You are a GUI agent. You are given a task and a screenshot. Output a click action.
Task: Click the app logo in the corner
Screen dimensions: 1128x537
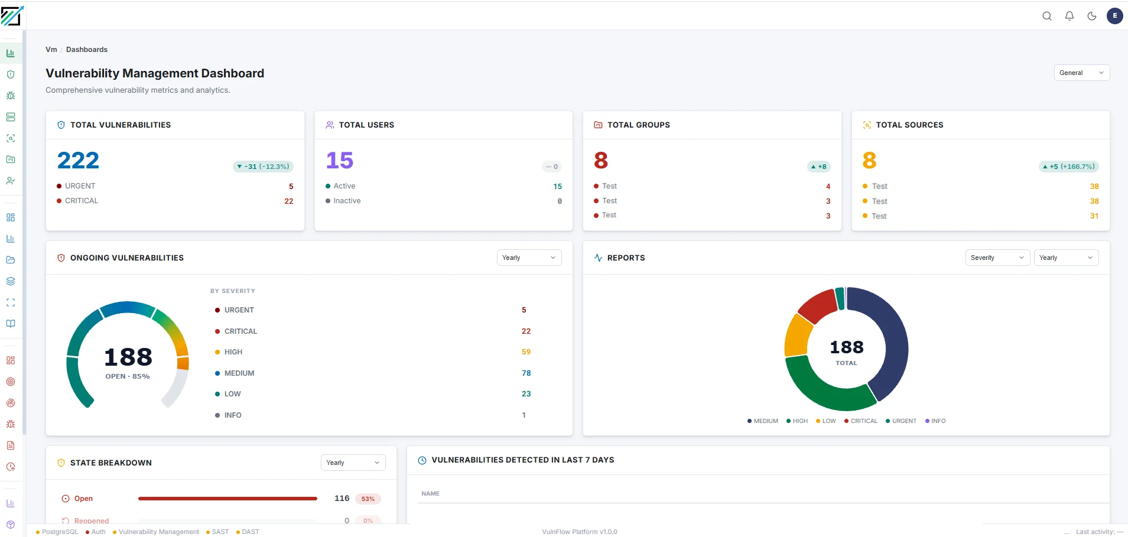12,16
